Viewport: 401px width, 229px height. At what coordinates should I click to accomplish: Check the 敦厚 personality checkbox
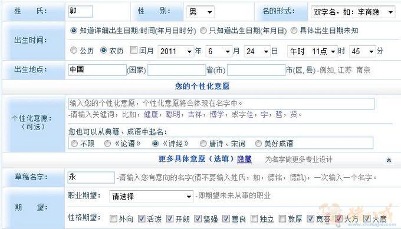282,218
